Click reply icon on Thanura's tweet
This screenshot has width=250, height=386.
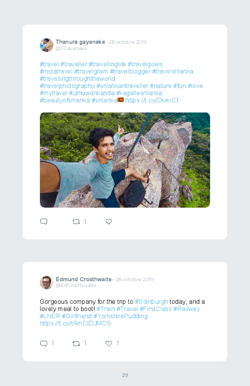click(44, 222)
